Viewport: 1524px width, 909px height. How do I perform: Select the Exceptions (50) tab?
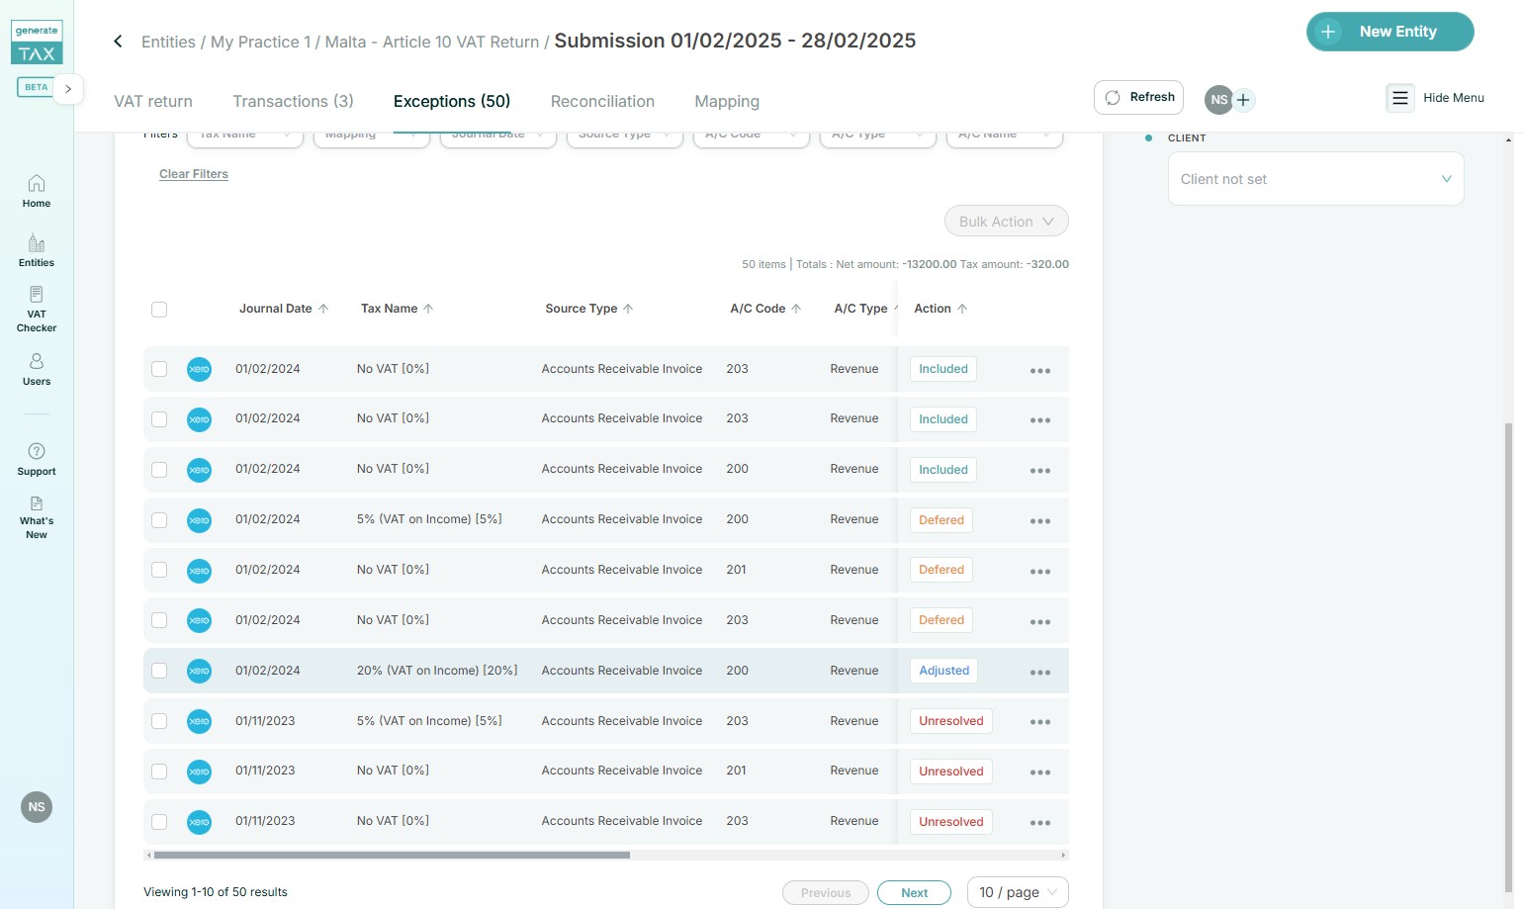pyautogui.click(x=452, y=101)
